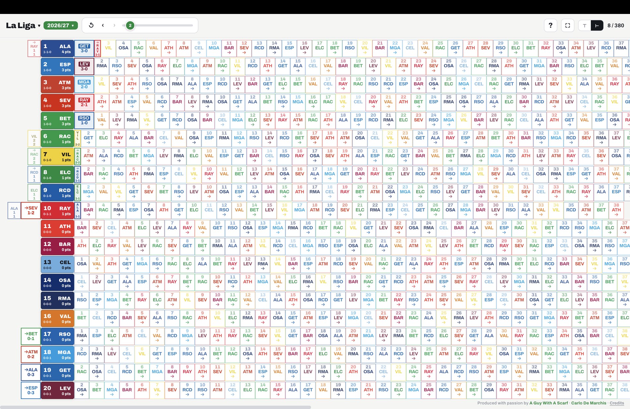Viewport: 630px width, 409px height.
Task: Click the MGA 2-0 result in ATM row
Action: pos(84,85)
